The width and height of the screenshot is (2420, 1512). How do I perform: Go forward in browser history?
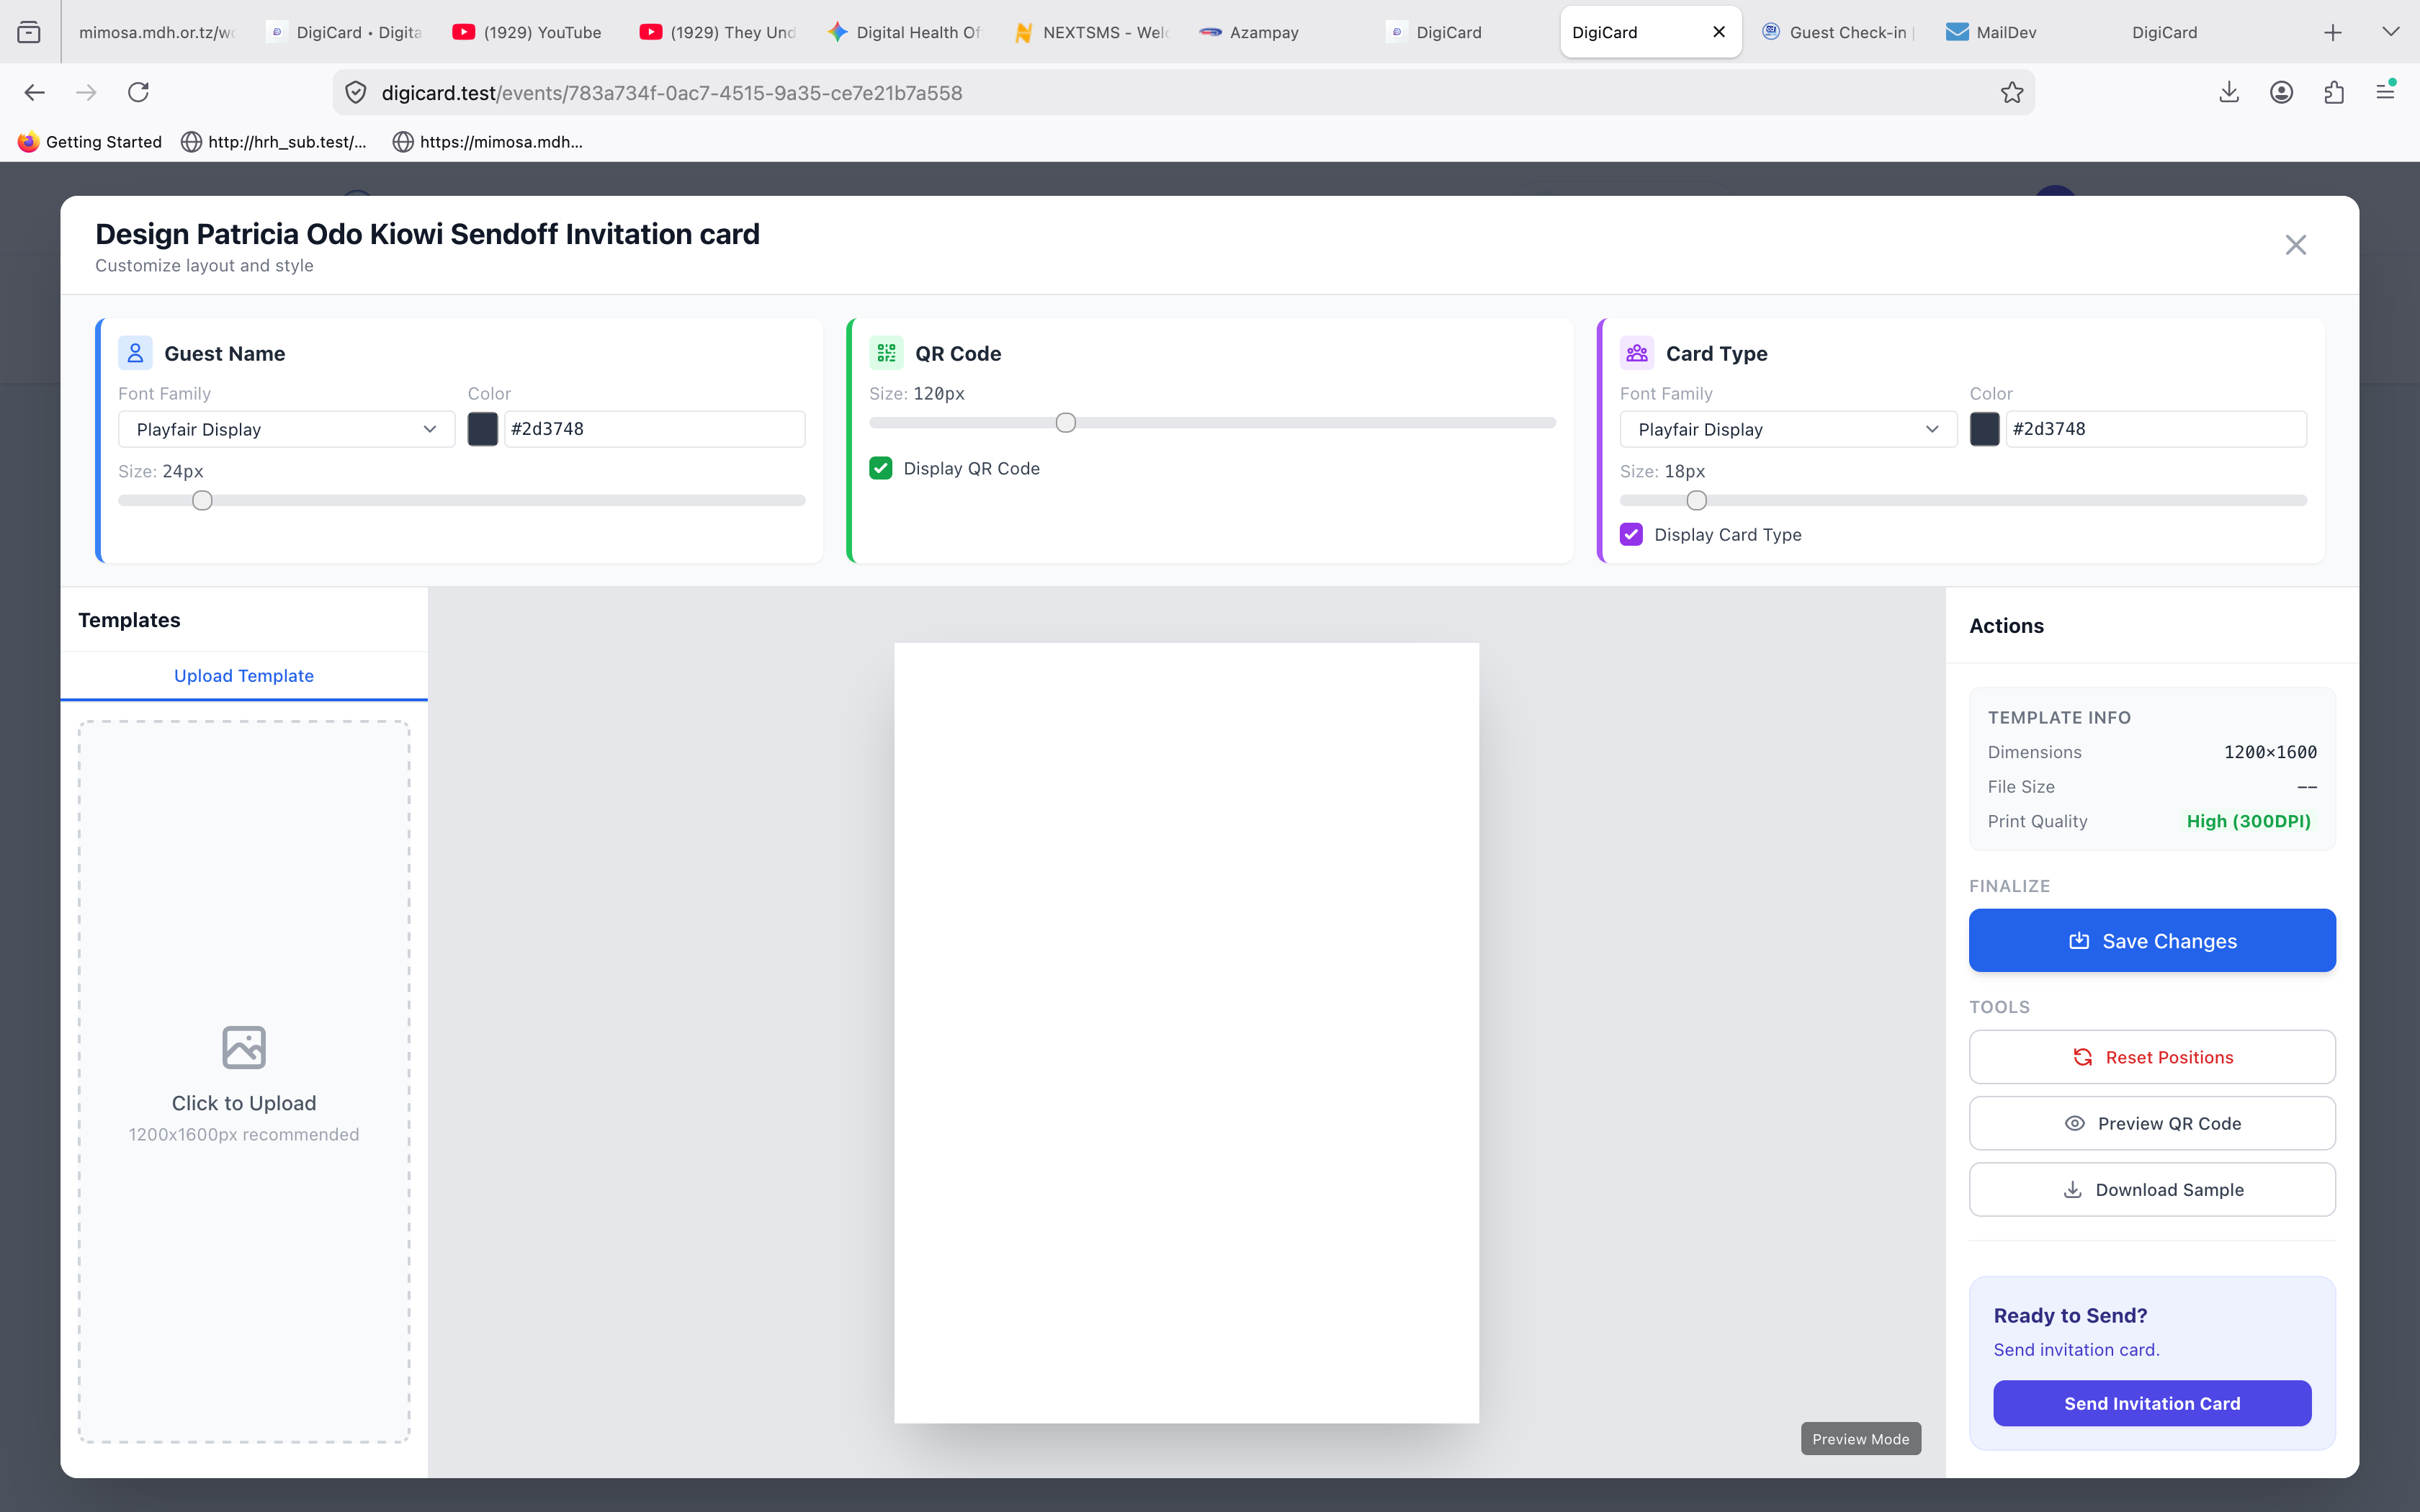pyautogui.click(x=87, y=93)
